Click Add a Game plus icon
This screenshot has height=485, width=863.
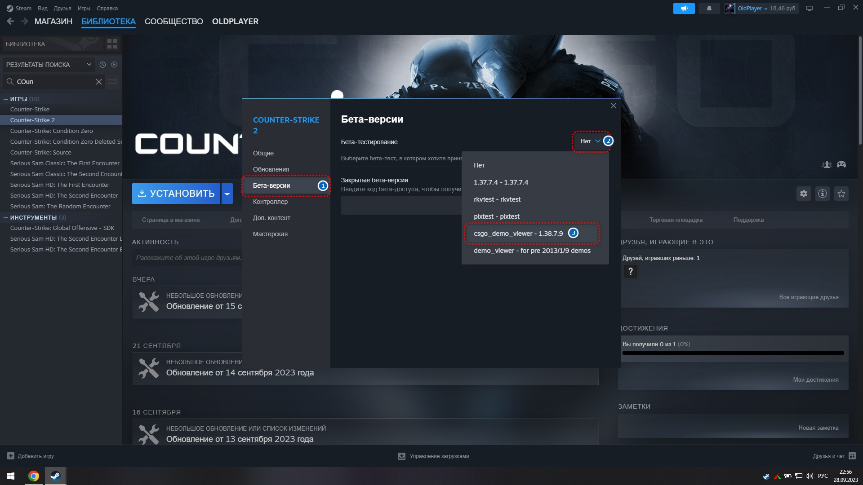11,456
